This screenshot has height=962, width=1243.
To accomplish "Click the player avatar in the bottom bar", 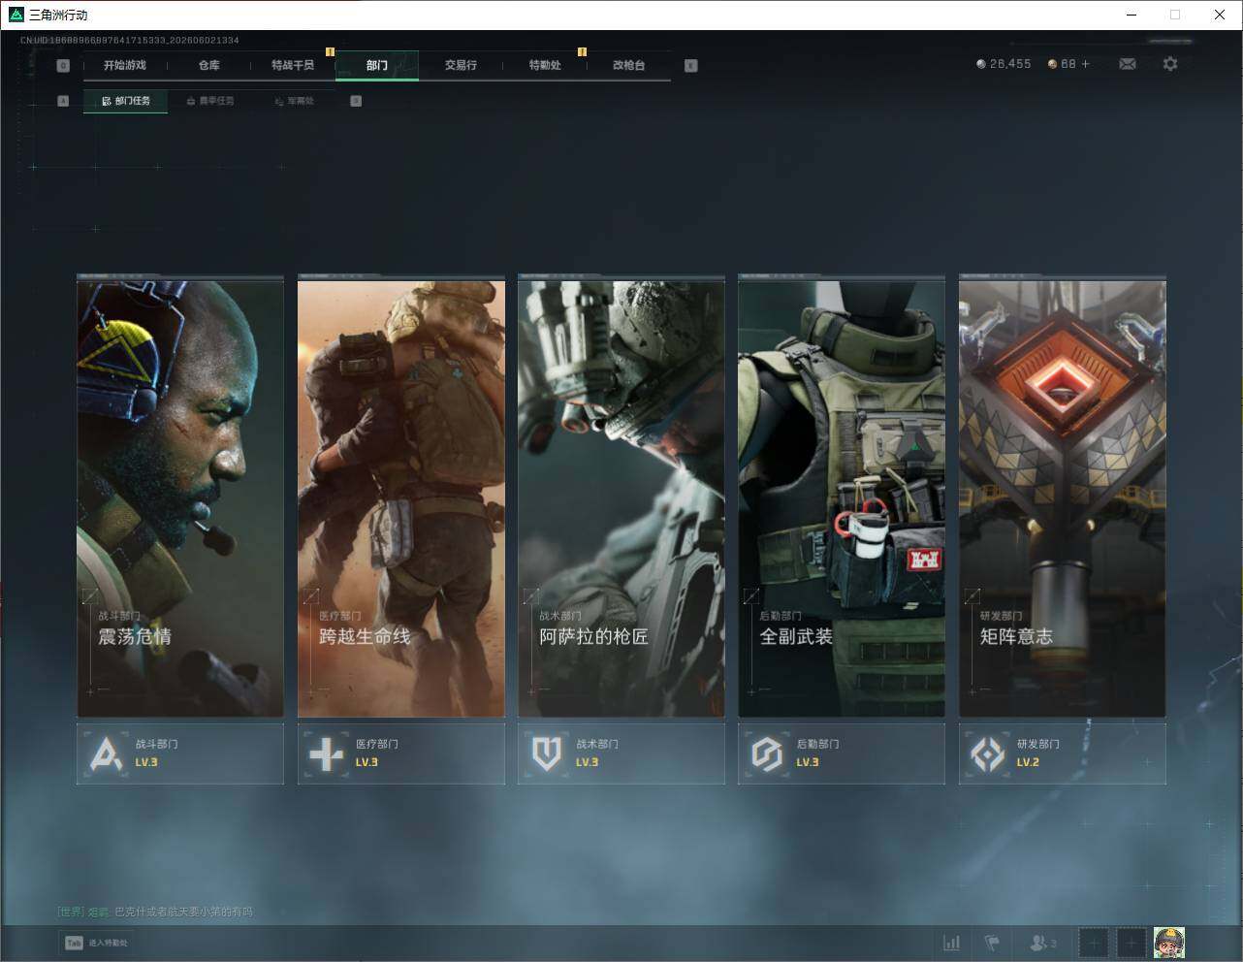I will (x=1169, y=943).
